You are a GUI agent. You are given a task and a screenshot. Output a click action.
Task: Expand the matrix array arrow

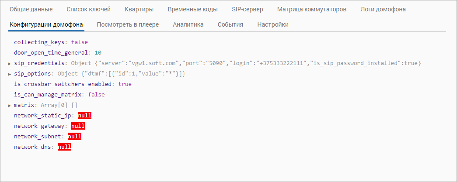coord(10,106)
